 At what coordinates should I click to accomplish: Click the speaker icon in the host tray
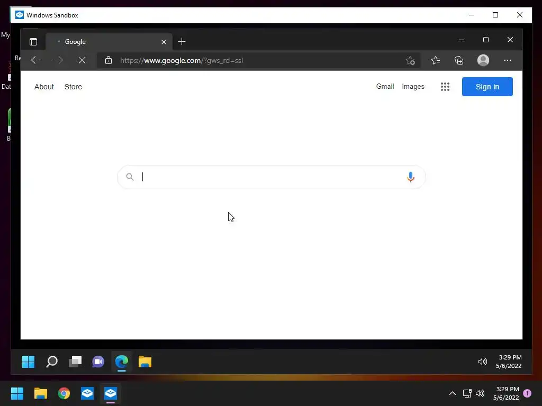point(480,393)
